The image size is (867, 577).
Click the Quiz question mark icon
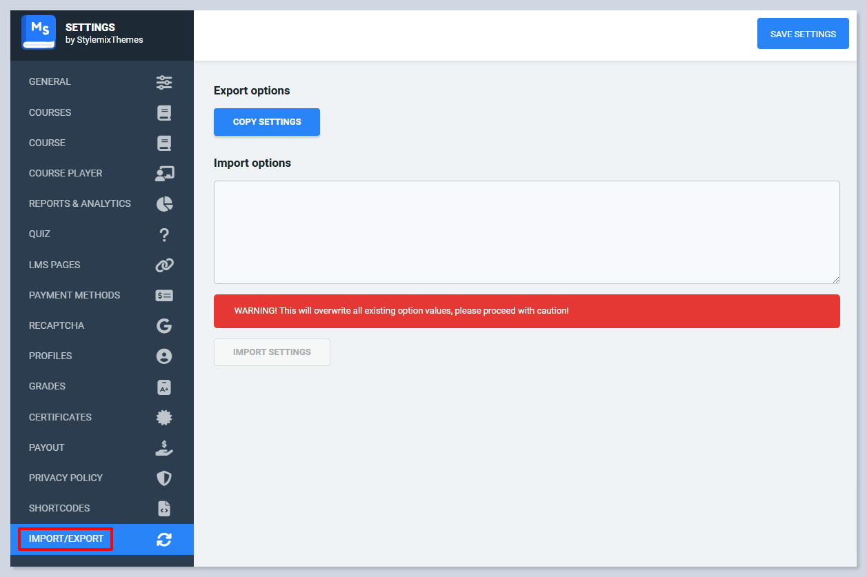(x=164, y=234)
